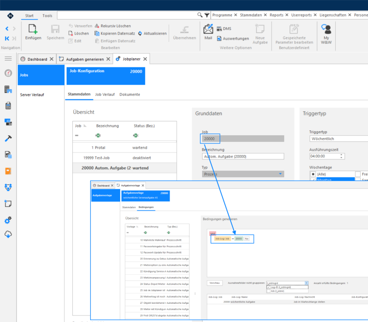Image resolution: width=368 pixels, height=322 pixels.
Task: Toggle the Frei weekday checkbox
Action: coord(358,174)
